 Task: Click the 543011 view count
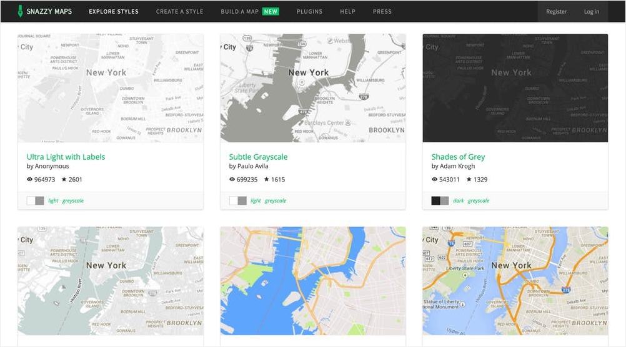pos(450,180)
